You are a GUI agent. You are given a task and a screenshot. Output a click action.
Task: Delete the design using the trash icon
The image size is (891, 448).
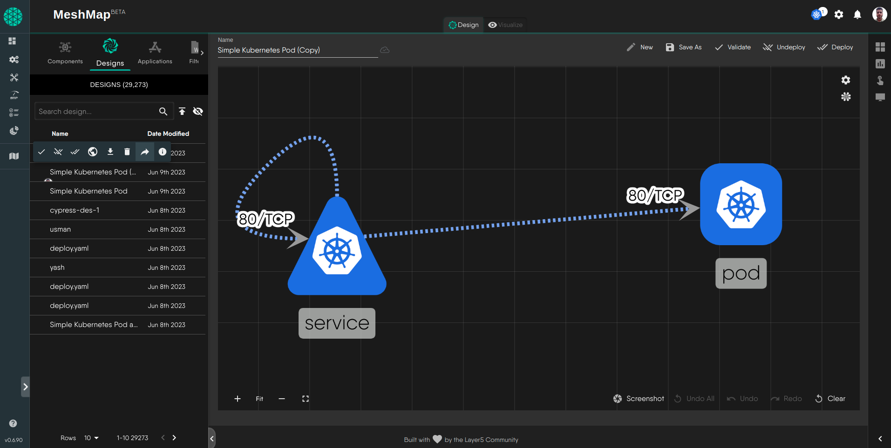pyautogui.click(x=127, y=152)
